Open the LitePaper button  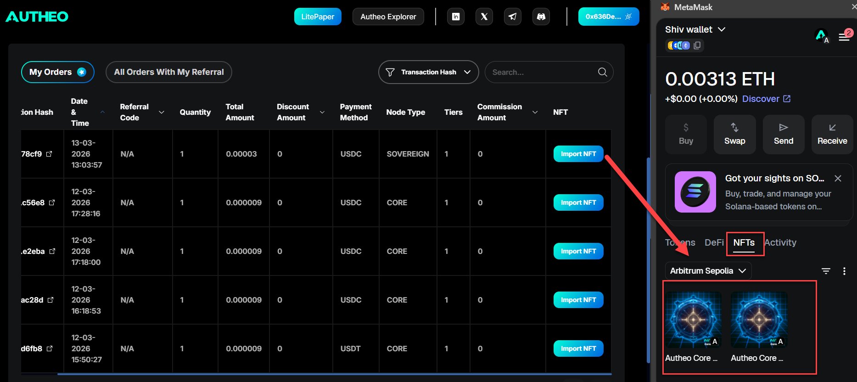pos(318,17)
